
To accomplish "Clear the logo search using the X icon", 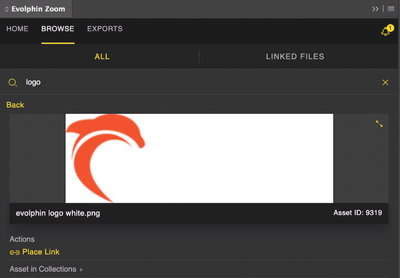I will [x=385, y=82].
